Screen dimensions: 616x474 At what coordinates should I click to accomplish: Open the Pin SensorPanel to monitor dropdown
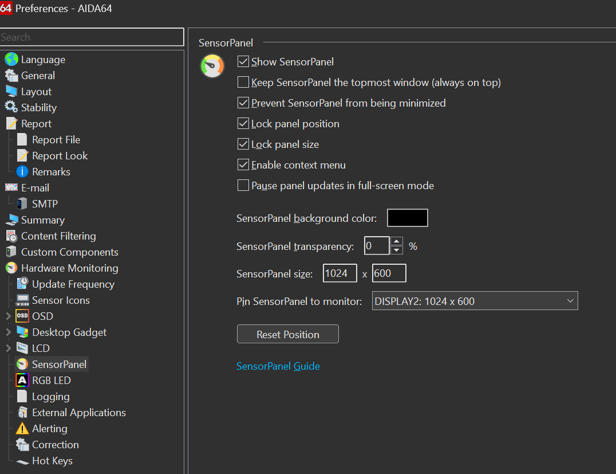point(475,301)
